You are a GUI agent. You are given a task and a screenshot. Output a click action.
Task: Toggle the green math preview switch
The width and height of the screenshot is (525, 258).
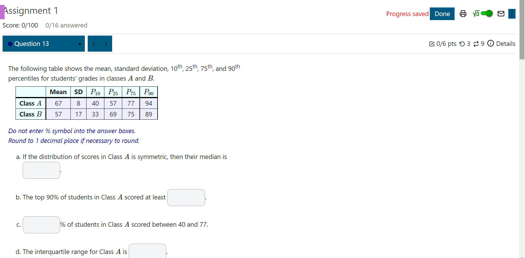click(487, 13)
